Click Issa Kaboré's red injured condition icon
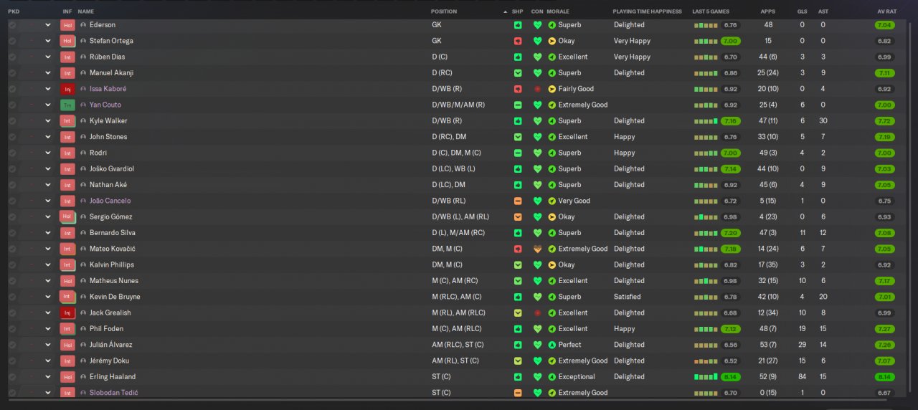The image size is (918, 410). click(537, 89)
